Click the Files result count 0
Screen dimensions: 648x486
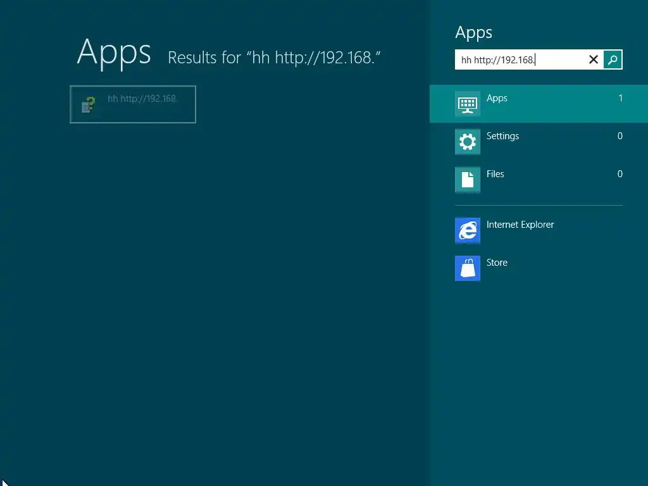coord(620,174)
